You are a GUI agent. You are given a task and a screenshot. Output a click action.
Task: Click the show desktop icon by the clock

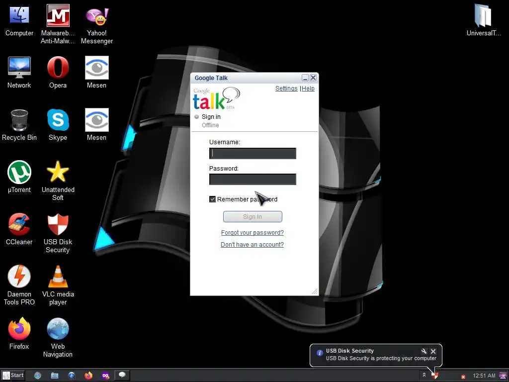tap(503, 376)
